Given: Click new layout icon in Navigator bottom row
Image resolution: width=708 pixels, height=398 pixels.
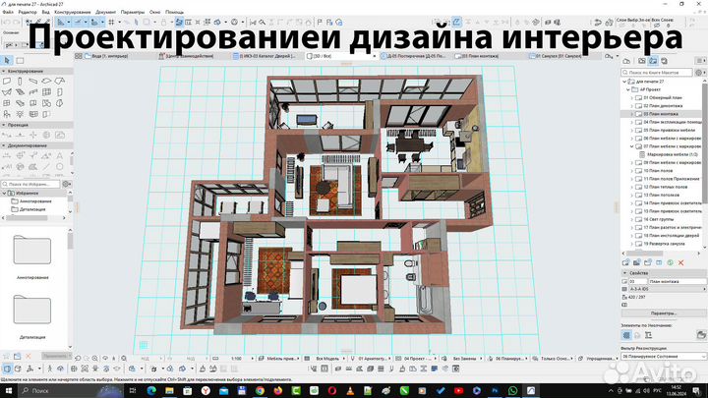Looking at the screenshot, I should (x=625, y=262).
